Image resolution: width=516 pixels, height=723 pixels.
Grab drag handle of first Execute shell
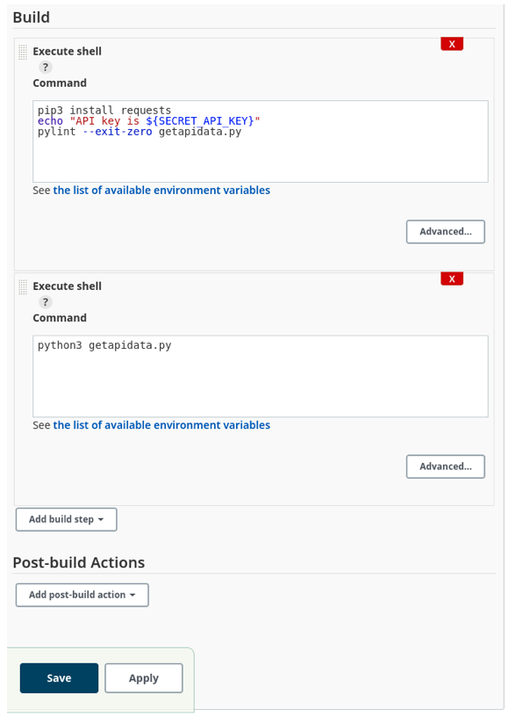tap(23, 52)
